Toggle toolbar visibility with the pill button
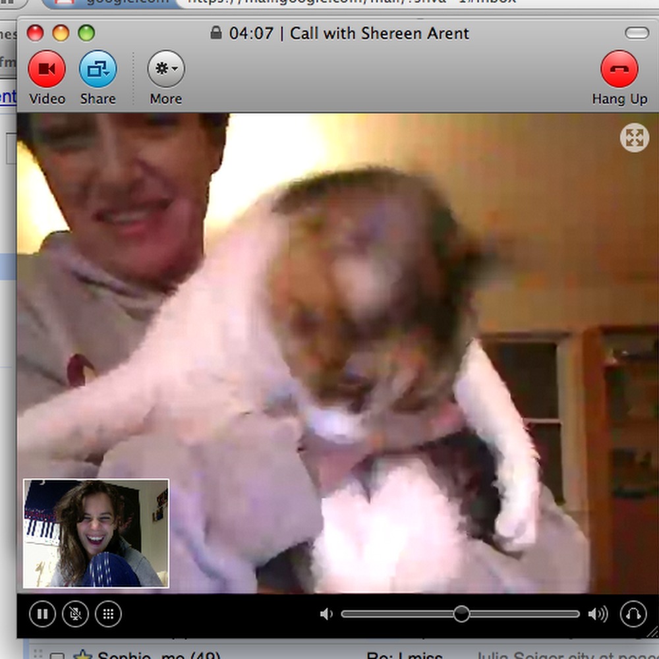 point(637,33)
